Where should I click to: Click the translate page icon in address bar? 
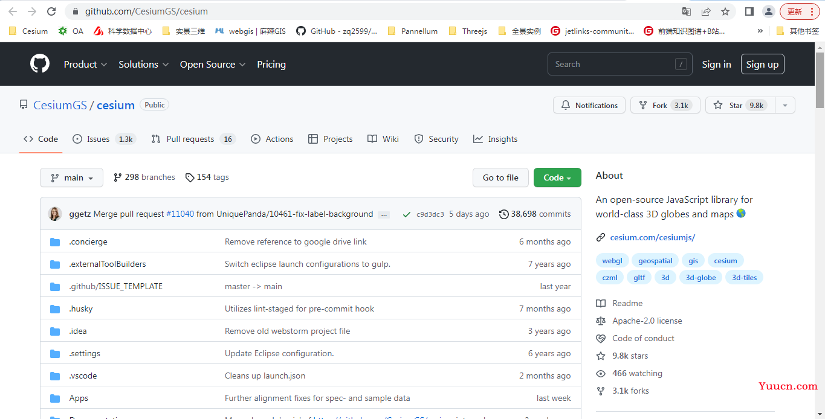pyautogui.click(x=687, y=11)
